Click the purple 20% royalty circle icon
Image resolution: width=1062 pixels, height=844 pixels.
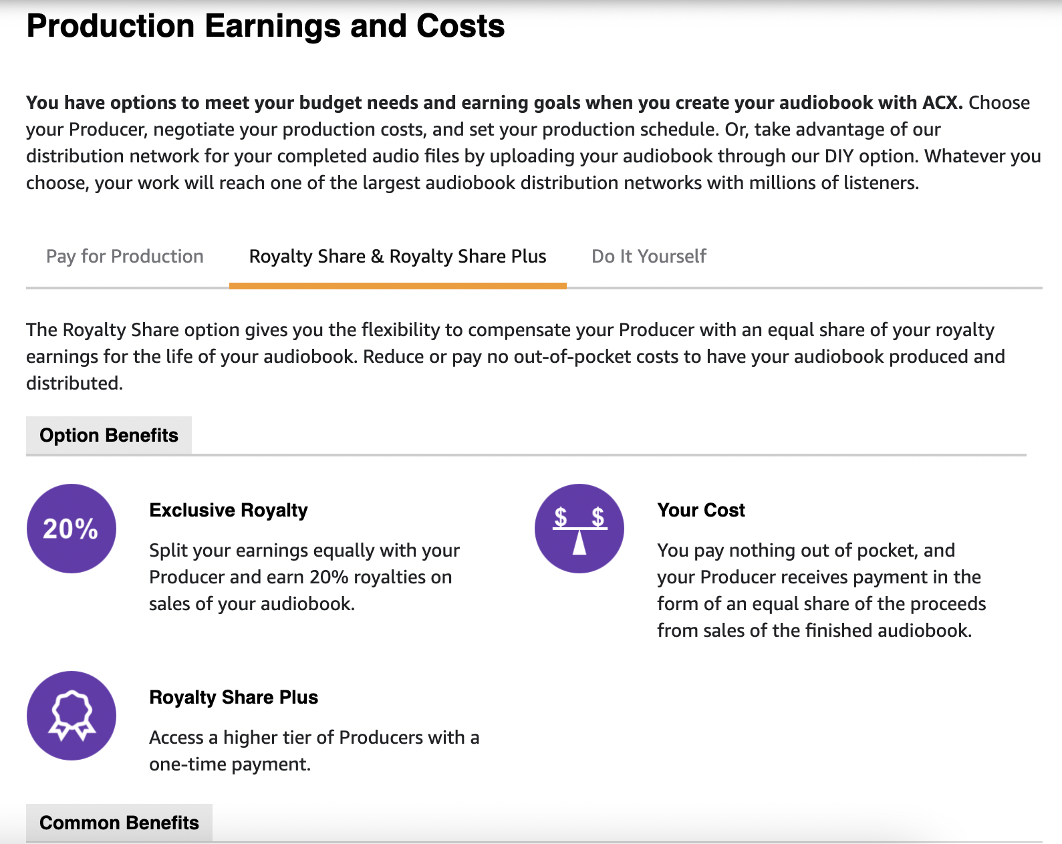coord(72,529)
